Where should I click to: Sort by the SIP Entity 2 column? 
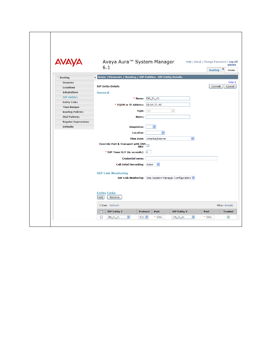pyautogui.click(x=180, y=212)
